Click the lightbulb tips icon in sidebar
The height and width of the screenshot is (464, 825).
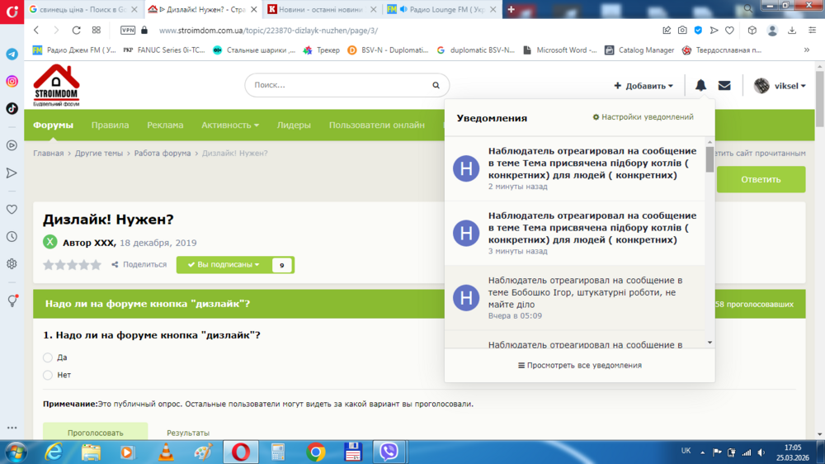click(x=12, y=301)
